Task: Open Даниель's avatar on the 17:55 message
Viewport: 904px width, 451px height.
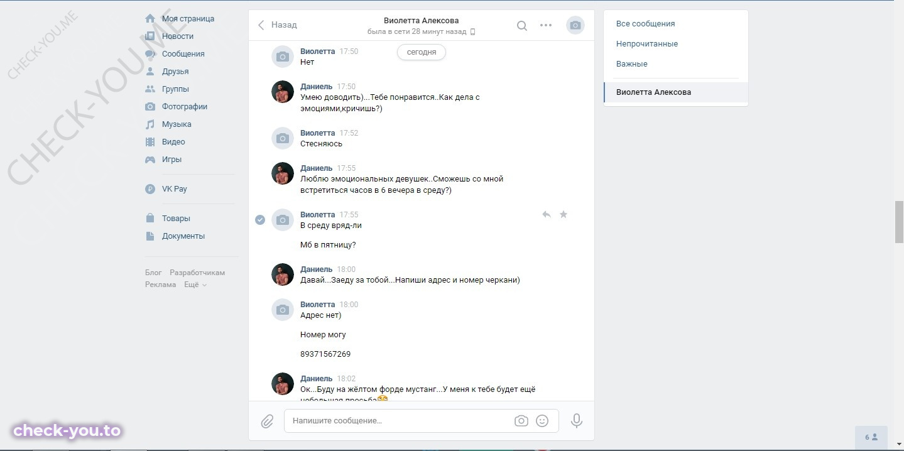Action: (x=283, y=173)
